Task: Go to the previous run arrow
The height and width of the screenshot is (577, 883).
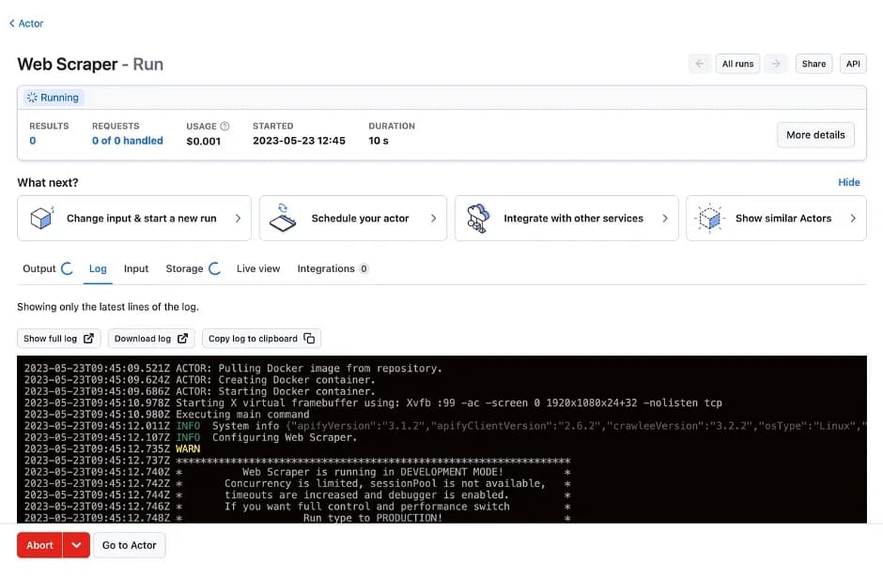Action: tap(699, 64)
